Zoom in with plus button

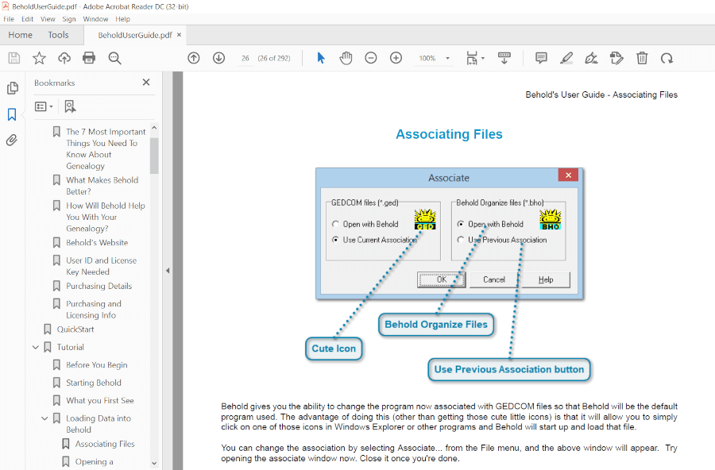[396, 58]
